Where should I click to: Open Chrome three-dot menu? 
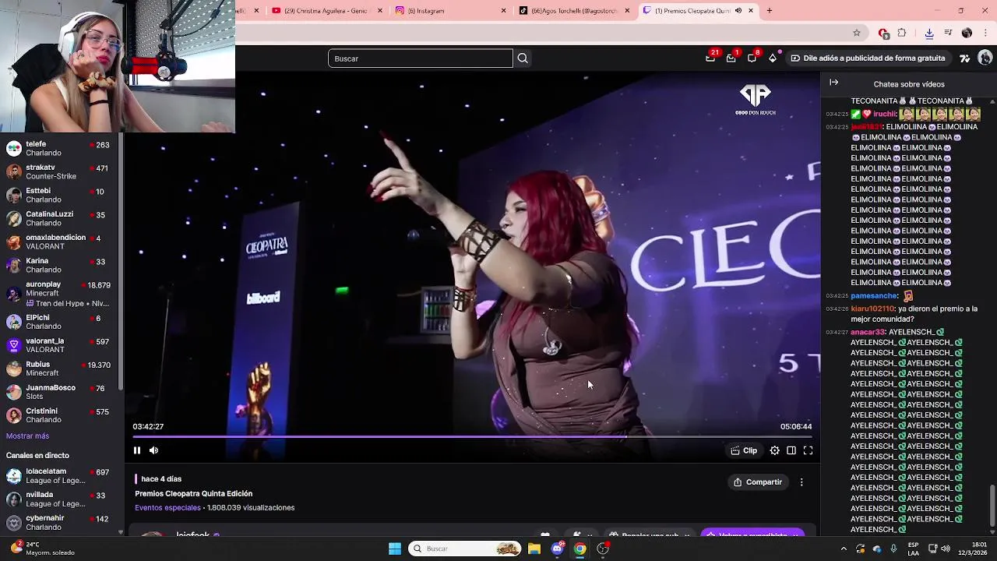coord(986,33)
